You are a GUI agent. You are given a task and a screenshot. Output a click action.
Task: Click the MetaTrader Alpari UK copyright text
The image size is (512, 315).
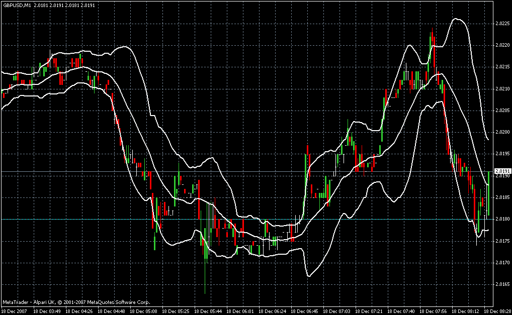(76, 302)
